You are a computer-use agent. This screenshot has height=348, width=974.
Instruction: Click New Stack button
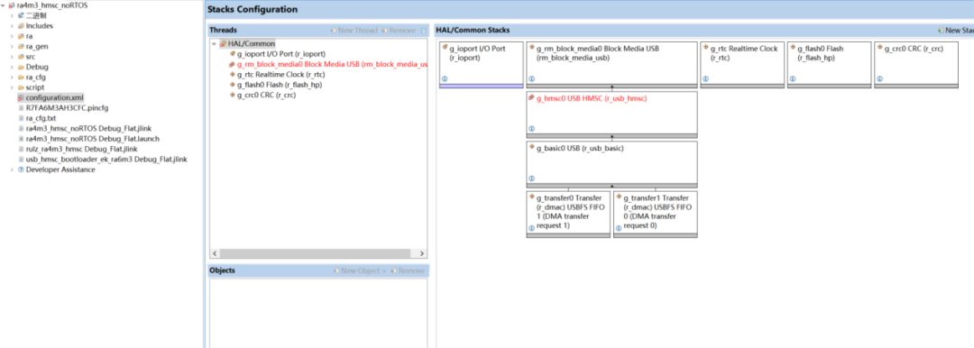[x=956, y=30]
